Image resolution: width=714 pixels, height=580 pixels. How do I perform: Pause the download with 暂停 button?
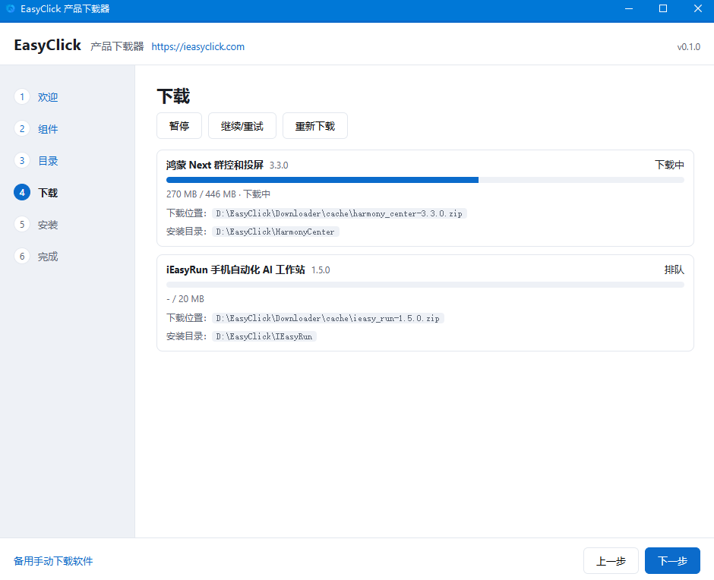(179, 126)
